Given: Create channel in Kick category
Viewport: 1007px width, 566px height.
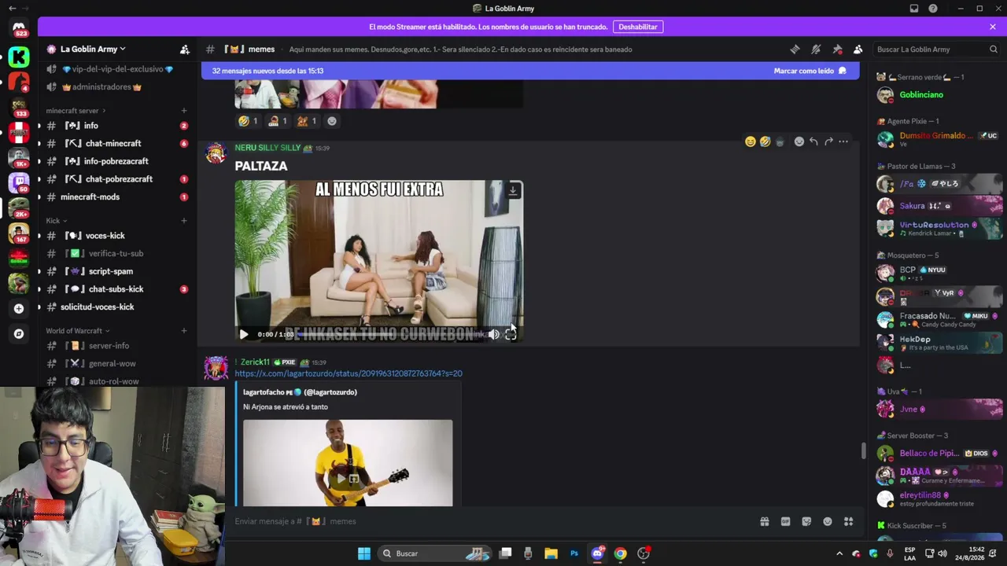Looking at the screenshot, I should tap(184, 221).
